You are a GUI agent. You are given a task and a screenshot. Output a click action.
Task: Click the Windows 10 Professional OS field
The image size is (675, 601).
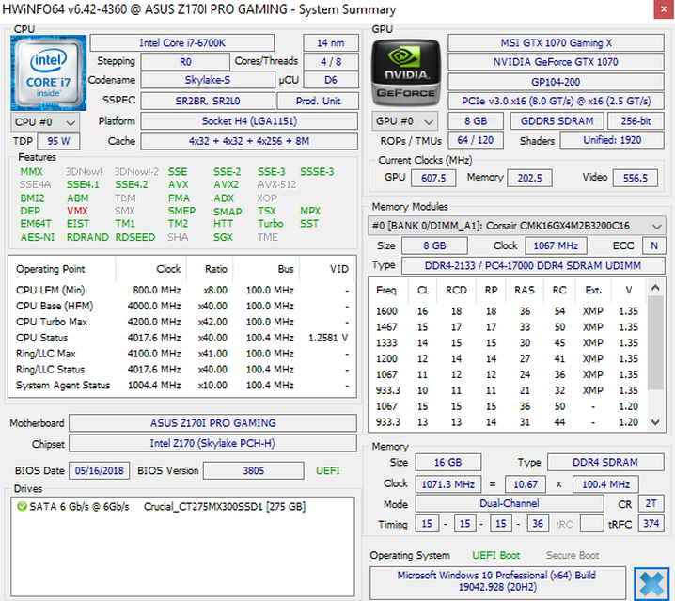(497, 581)
